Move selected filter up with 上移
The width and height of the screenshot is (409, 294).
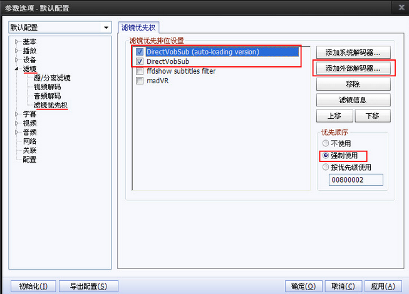pyautogui.click(x=334, y=116)
